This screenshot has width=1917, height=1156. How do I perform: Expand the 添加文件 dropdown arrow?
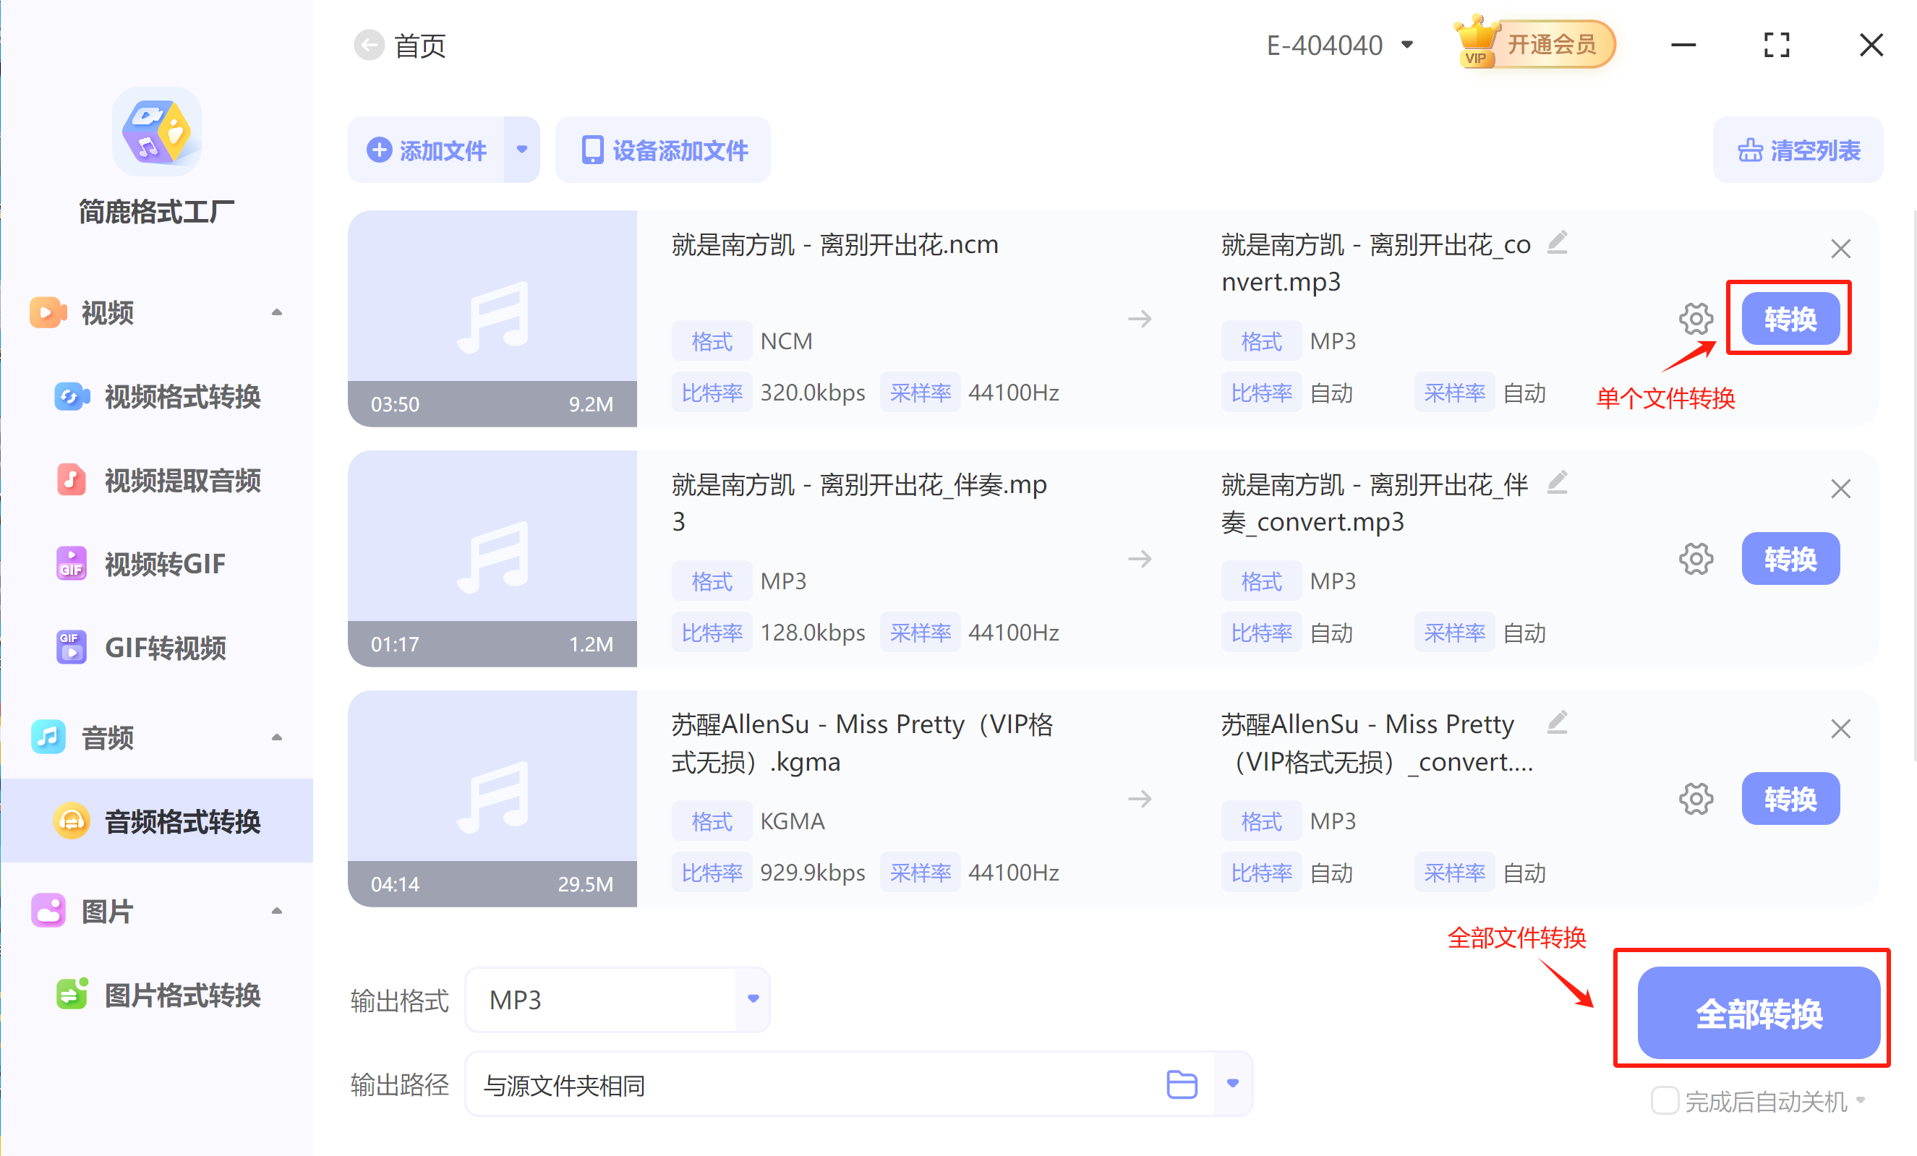point(522,150)
